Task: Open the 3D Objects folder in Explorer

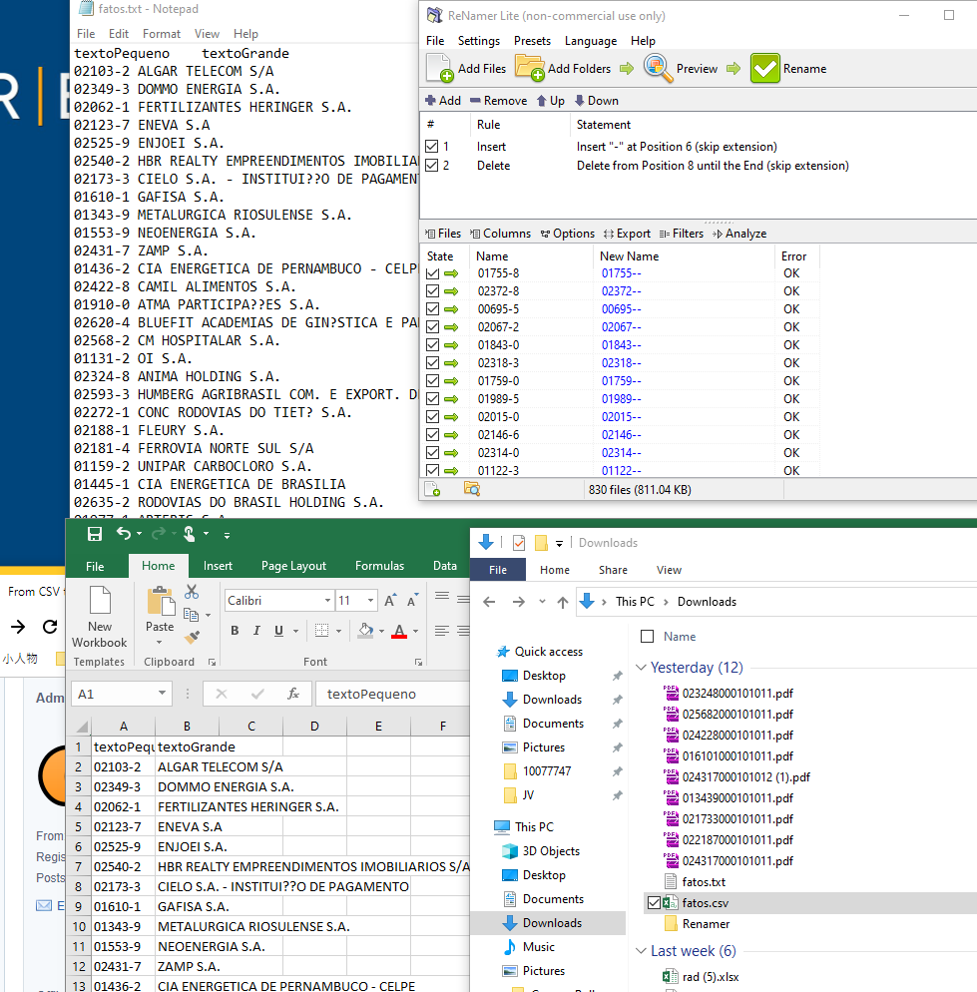Action: (551, 851)
